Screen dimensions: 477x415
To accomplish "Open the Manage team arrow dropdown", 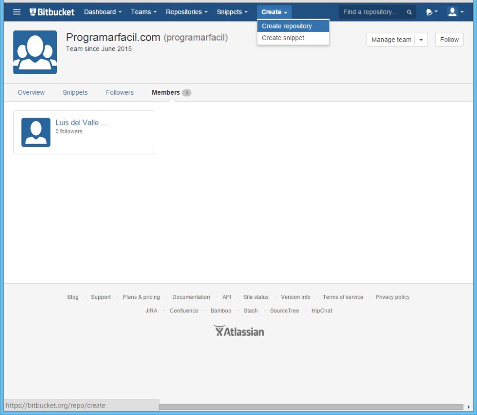I will click(421, 40).
